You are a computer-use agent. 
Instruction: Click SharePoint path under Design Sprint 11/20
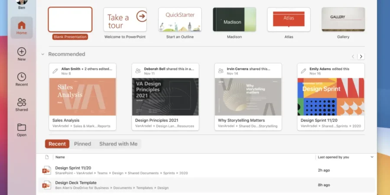[x=121, y=173]
